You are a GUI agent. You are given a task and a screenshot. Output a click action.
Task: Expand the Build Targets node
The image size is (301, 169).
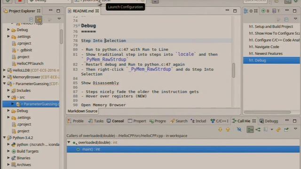coord(8,151)
